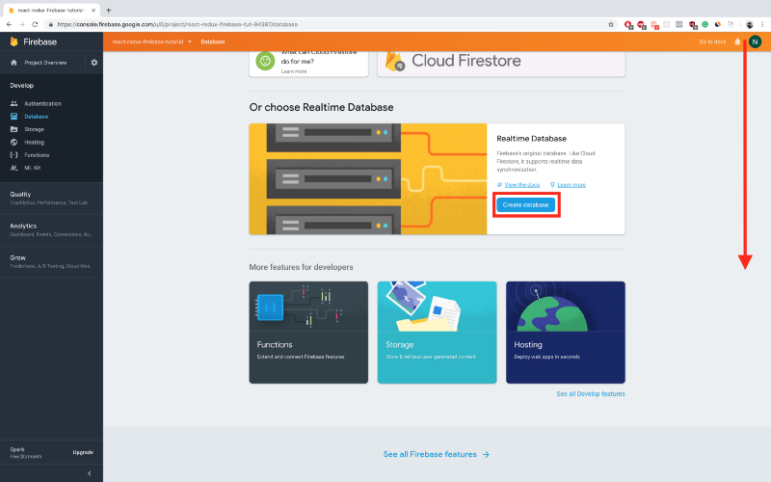Click the Hosting globe icon
The height and width of the screenshot is (482, 771).
(x=13, y=142)
